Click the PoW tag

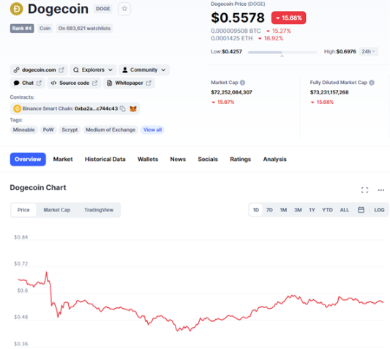coord(48,130)
